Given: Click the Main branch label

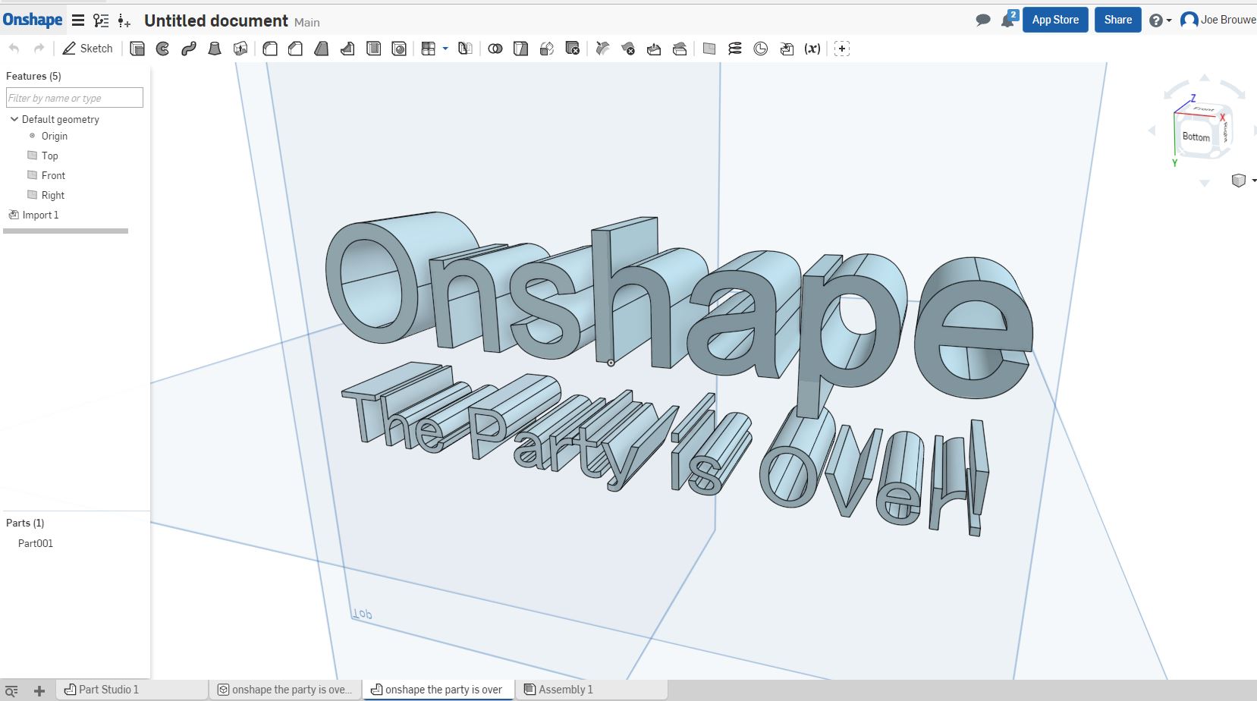Looking at the screenshot, I should pyautogui.click(x=307, y=23).
